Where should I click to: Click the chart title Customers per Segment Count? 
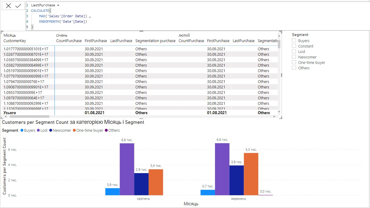73,122
